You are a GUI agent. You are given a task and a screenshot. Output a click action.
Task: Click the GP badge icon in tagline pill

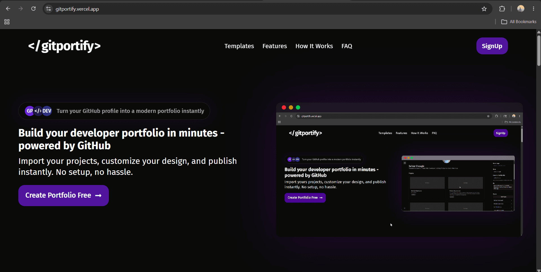pos(29,111)
